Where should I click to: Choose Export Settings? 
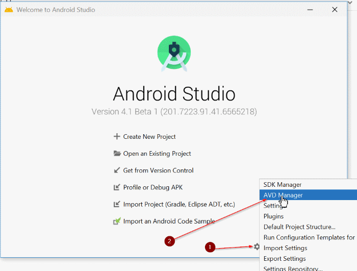click(308, 258)
